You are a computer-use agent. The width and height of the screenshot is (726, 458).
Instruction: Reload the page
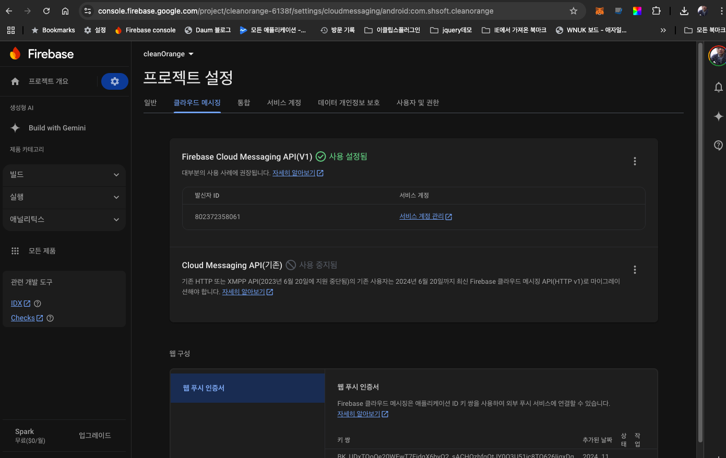pos(46,11)
